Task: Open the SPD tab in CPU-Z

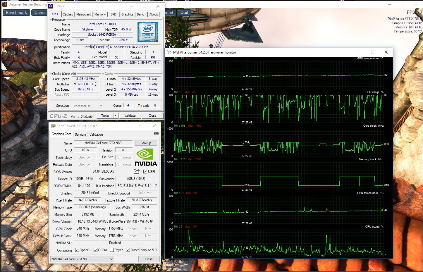Action: coord(114,14)
